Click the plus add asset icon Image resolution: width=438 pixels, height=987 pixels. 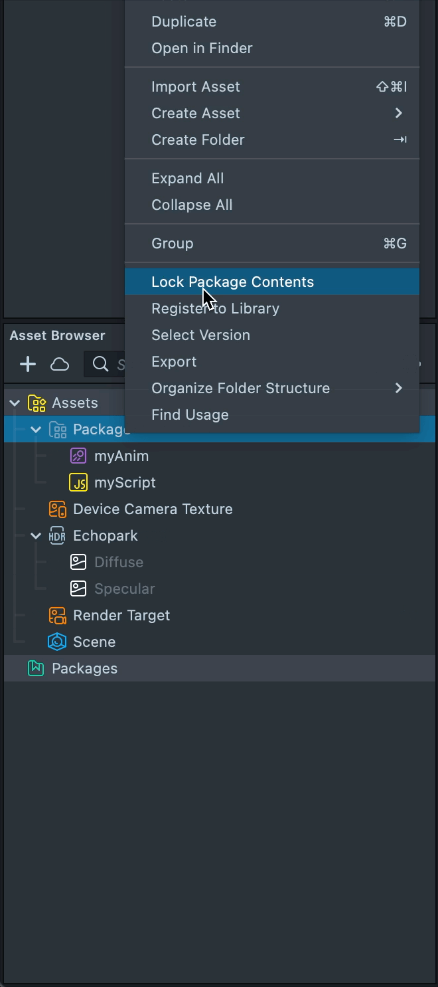(x=27, y=364)
